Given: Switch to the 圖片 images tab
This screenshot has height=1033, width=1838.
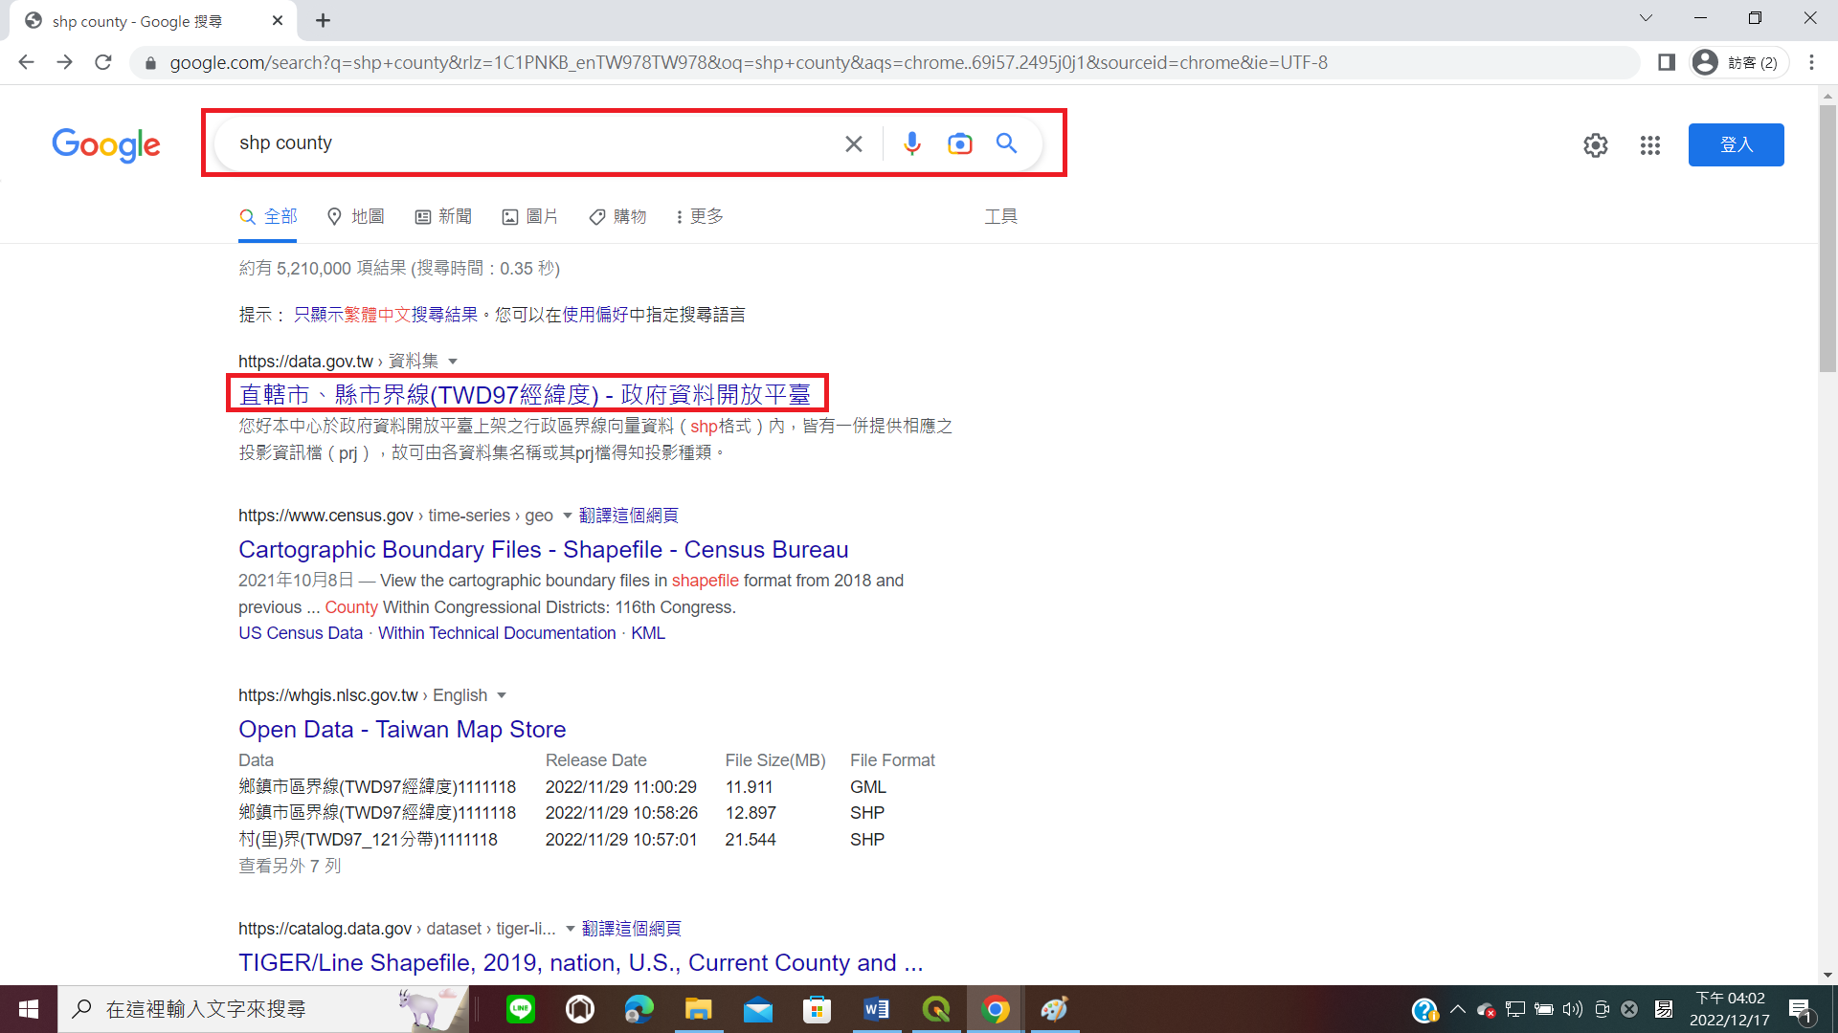Looking at the screenshot, I should (530, 217).
